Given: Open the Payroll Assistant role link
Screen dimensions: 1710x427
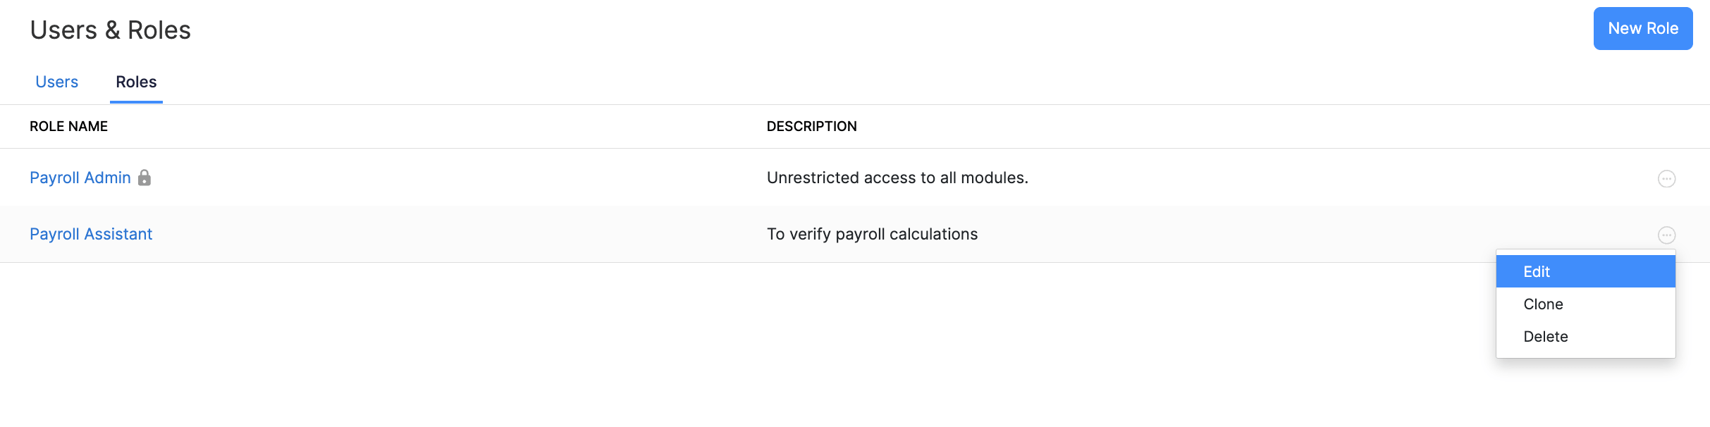Looking at the screenshot, I should (x=91, y=234).
